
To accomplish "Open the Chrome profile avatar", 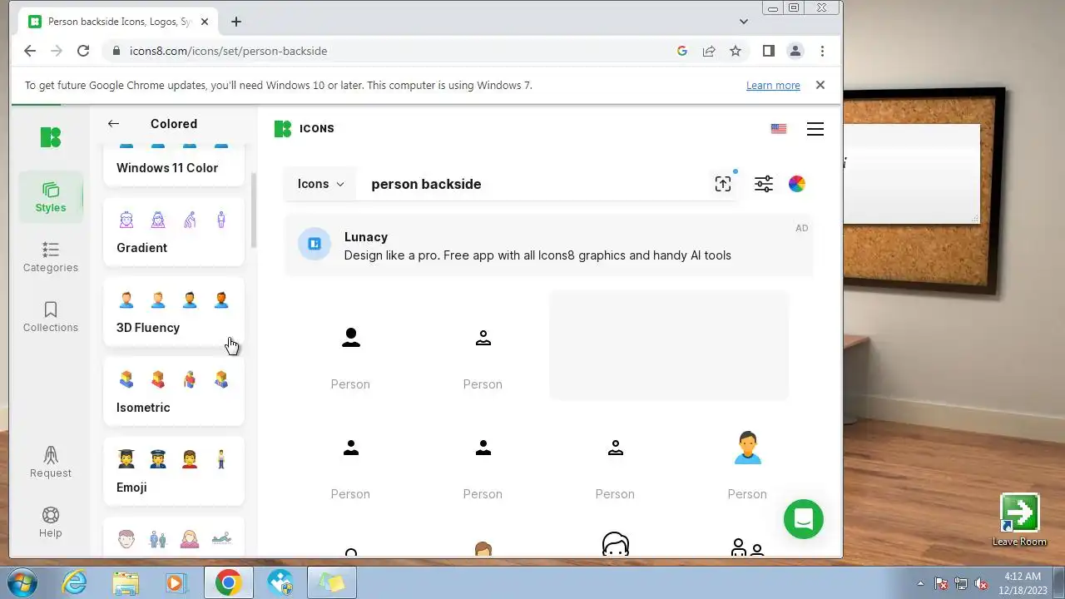I will pos(795,51).
